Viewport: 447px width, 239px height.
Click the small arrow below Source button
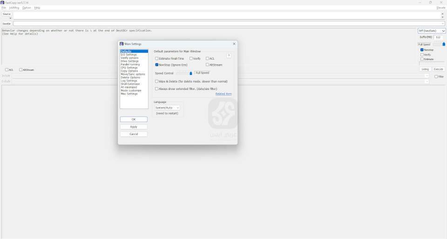coord(10,18)
